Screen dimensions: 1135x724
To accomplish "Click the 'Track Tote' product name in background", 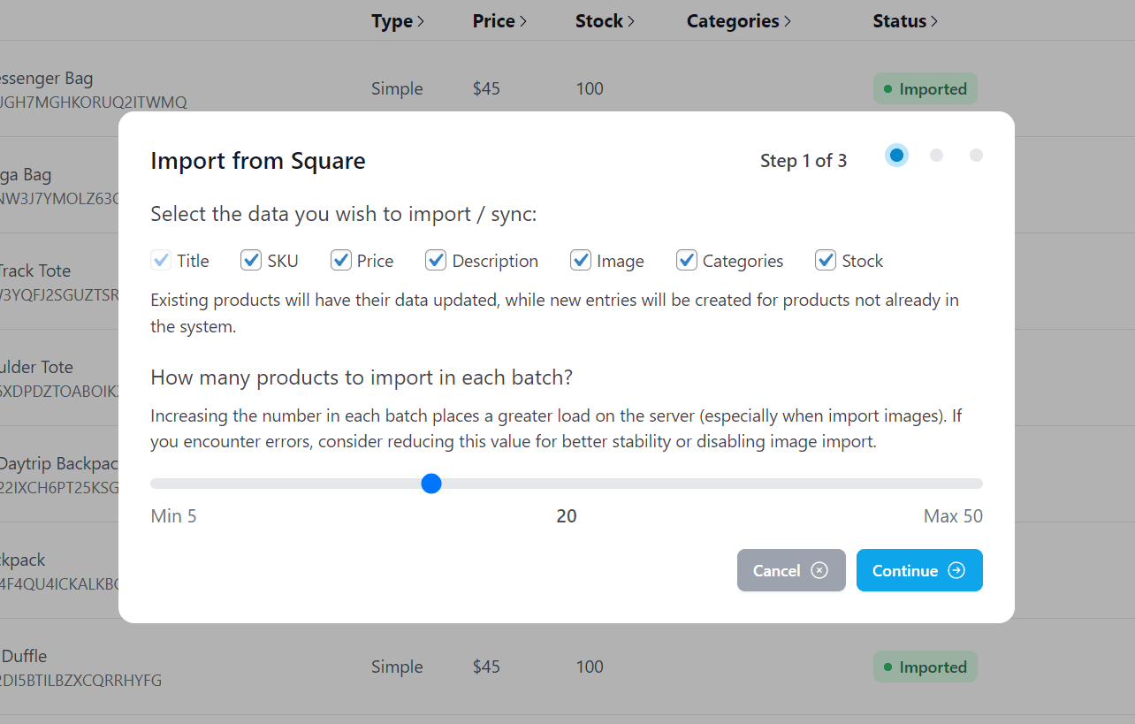I will point(34,271).
